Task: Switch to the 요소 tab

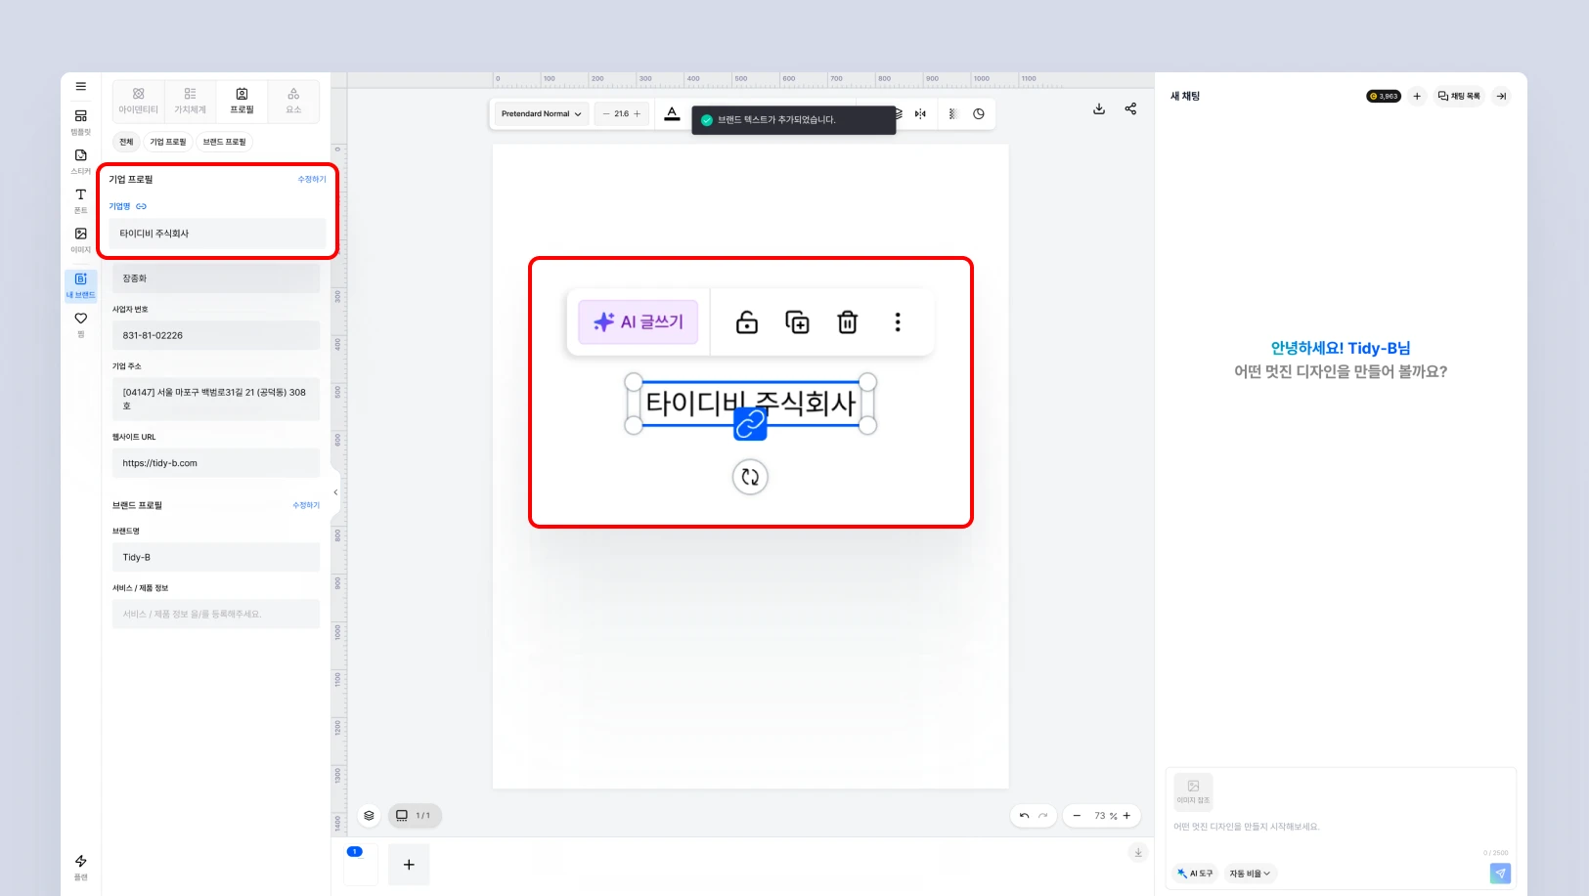Action: [x=293, y=101]
